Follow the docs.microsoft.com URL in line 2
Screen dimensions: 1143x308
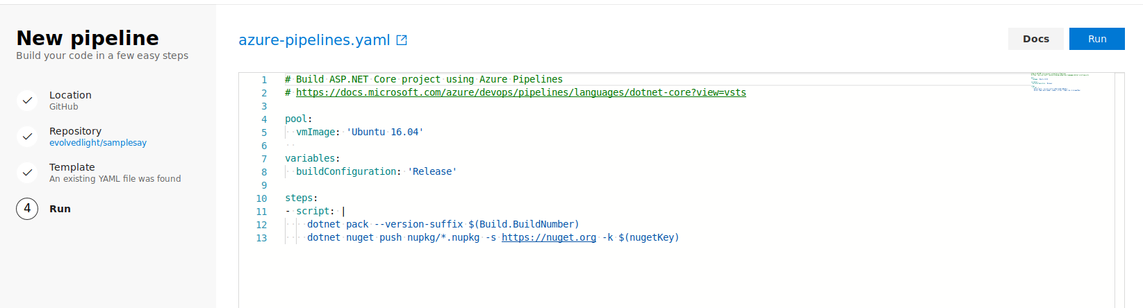click(x=520, y=92)
